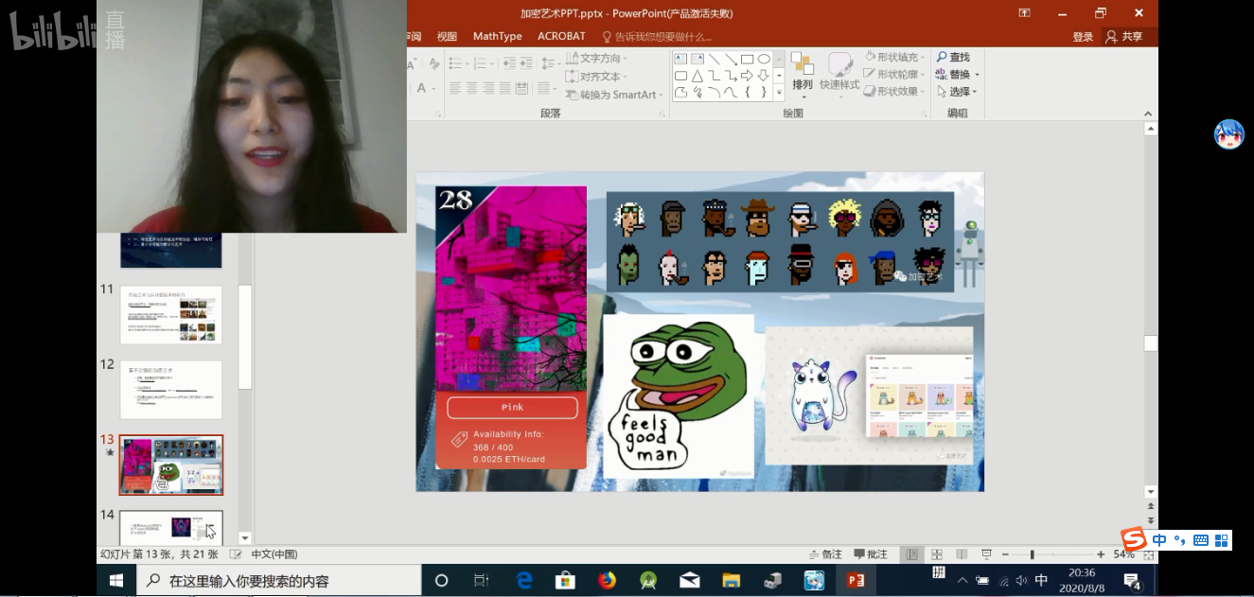Open File Explorer from taskbar
The width and height of the screenshot is (1254, 597).
pos(731,580)
